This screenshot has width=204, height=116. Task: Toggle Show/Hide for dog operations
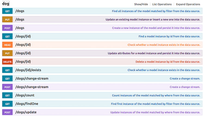[x=141, y=4]
